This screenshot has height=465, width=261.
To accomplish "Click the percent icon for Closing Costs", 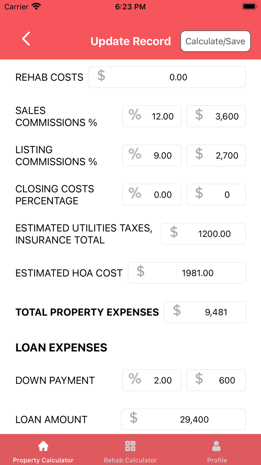I will 134,194.
